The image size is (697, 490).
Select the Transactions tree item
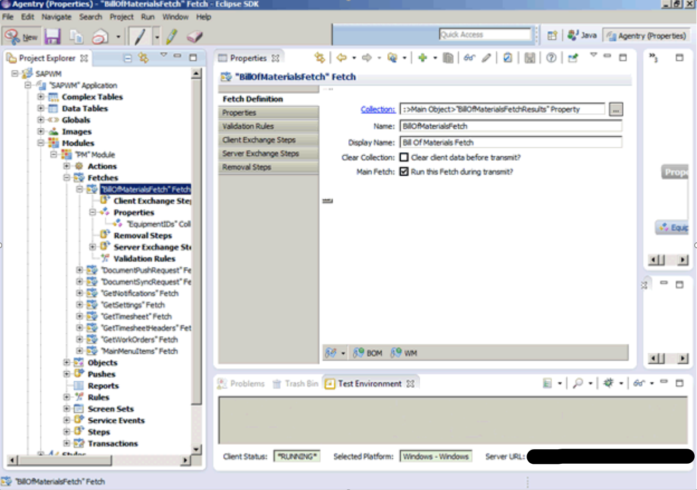(112, 444)
